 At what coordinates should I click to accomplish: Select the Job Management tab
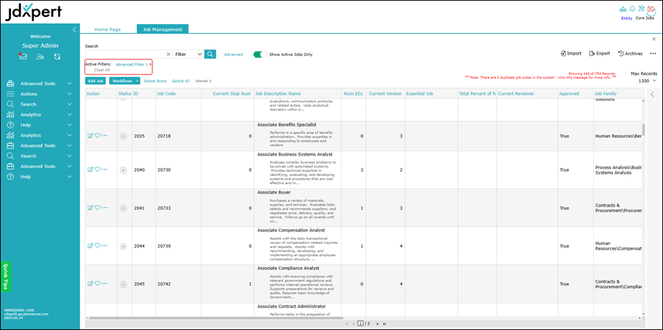[163, 29]
